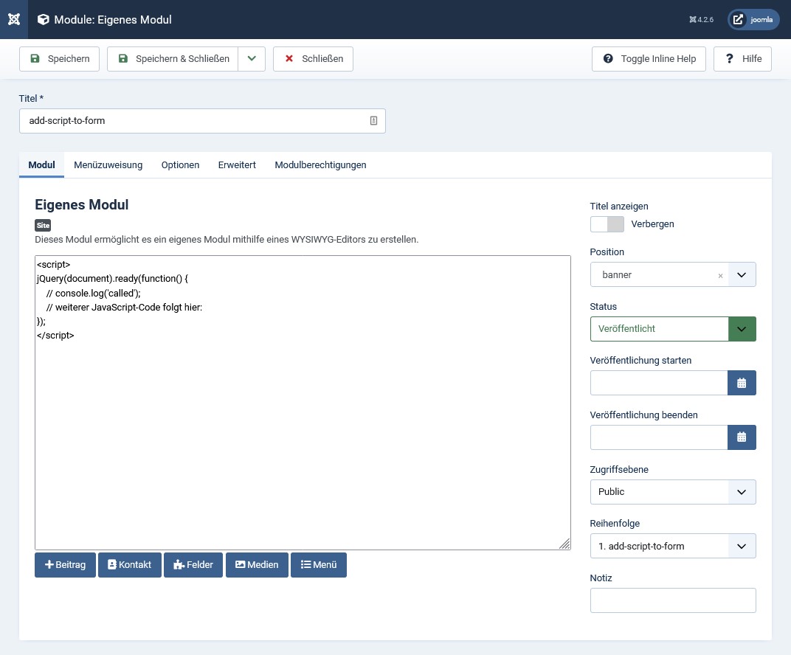Insert a custom field via Felder
Image resolution: width=791 pixels, height=655 pixels.
(x=193, y=565)
